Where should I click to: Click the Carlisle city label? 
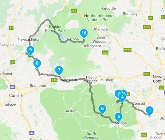click(16, 96)
